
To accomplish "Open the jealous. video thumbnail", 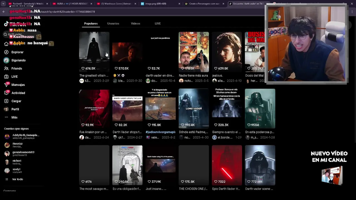I will (x=227, y=52).
